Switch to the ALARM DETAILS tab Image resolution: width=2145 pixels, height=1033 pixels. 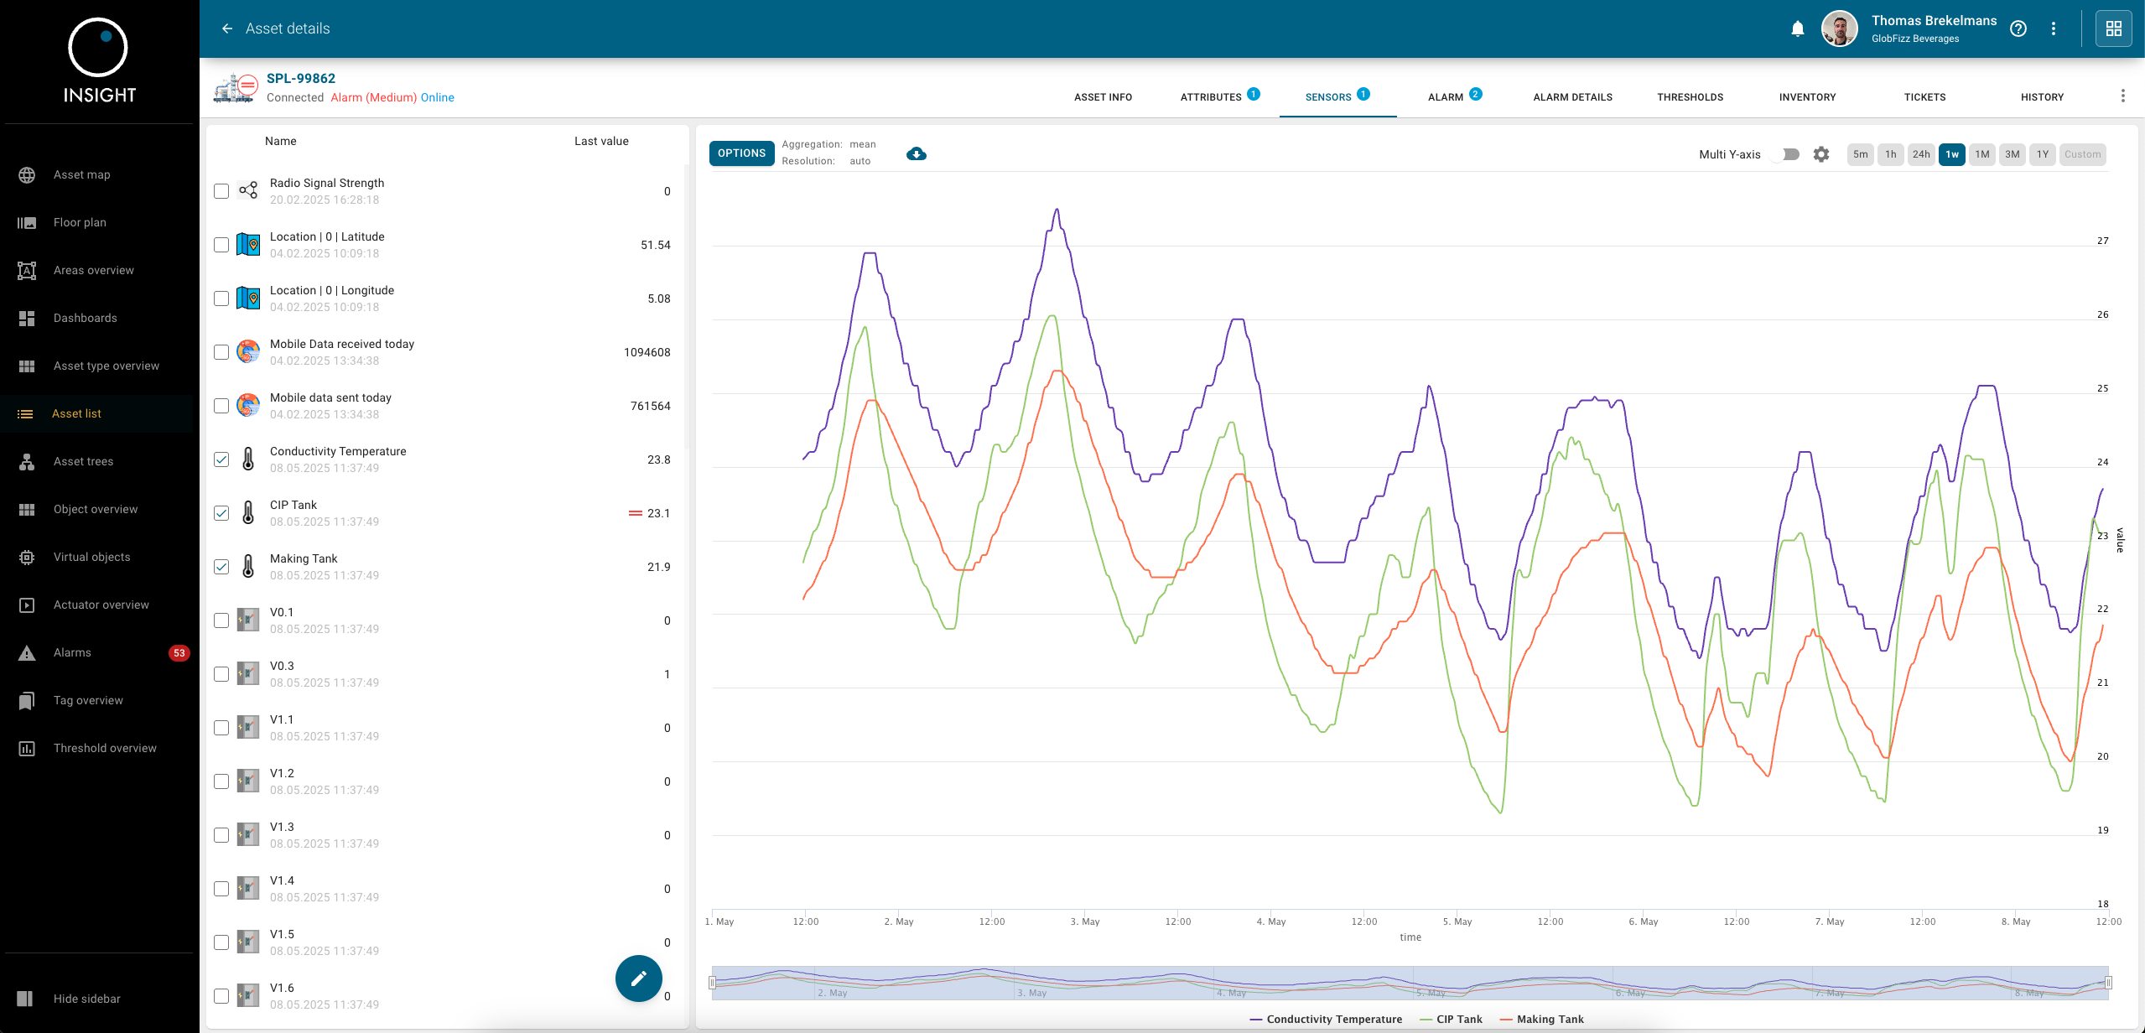1572,97
